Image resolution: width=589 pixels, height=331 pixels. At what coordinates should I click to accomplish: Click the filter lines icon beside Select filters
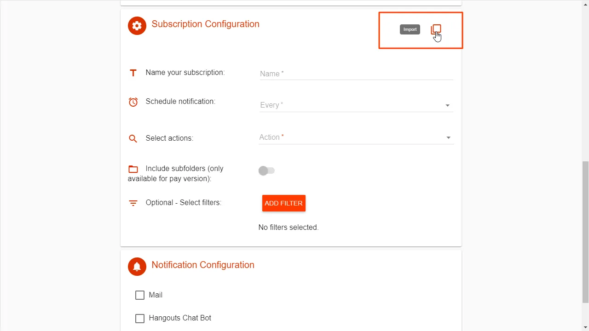tap(133, 203)
